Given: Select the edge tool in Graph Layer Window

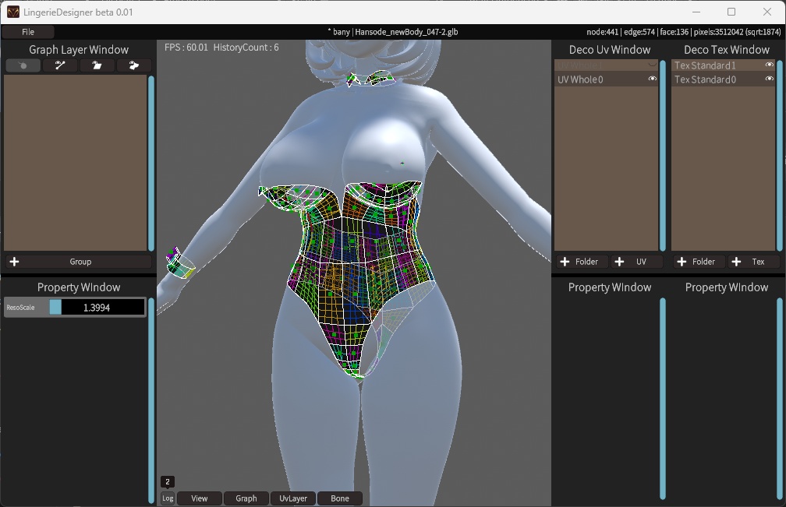Looking at the screenshot, I should pyautogui.click(x=60, y=65).
